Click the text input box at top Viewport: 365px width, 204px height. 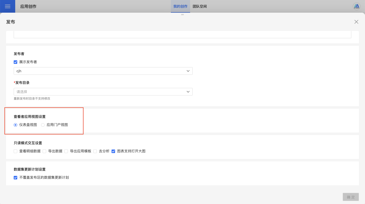click(x=182, y=35)
